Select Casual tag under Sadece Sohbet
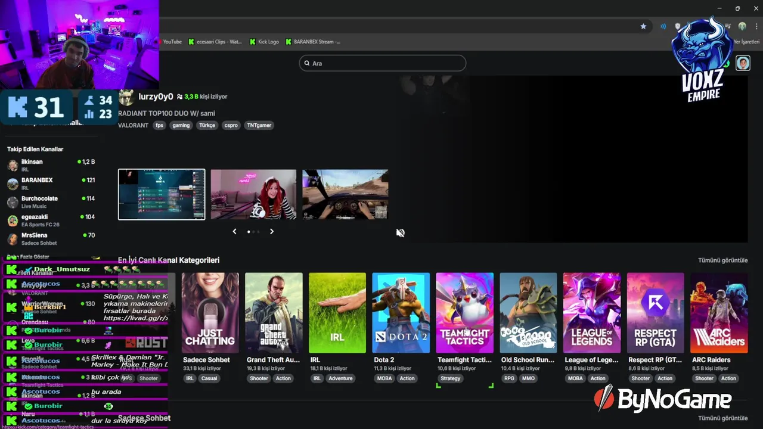 point(209,378)
